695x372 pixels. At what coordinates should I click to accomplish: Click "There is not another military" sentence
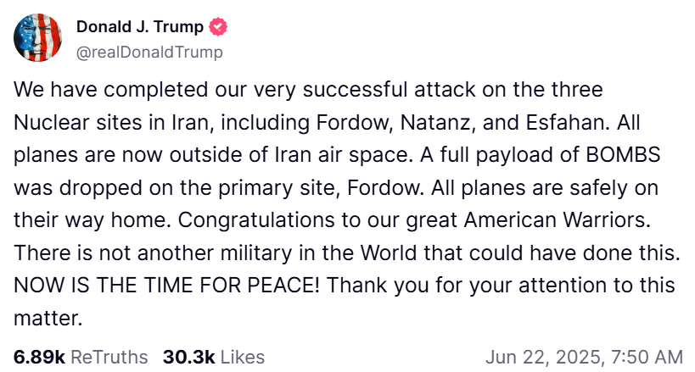click(153, 253)
